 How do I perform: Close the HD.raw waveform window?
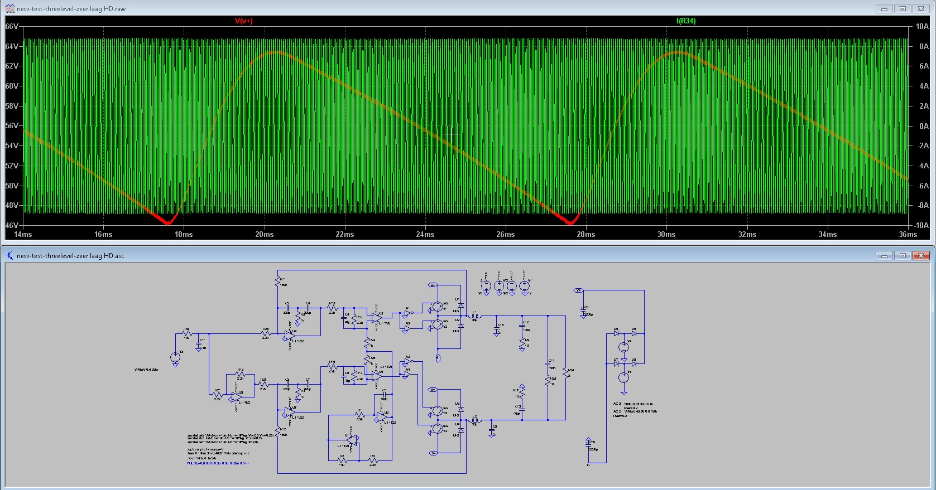click(x=921, y=8)
